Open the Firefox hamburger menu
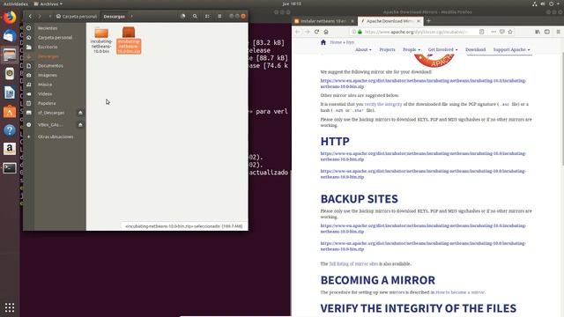Screen dimensions: 564x317 558,32
